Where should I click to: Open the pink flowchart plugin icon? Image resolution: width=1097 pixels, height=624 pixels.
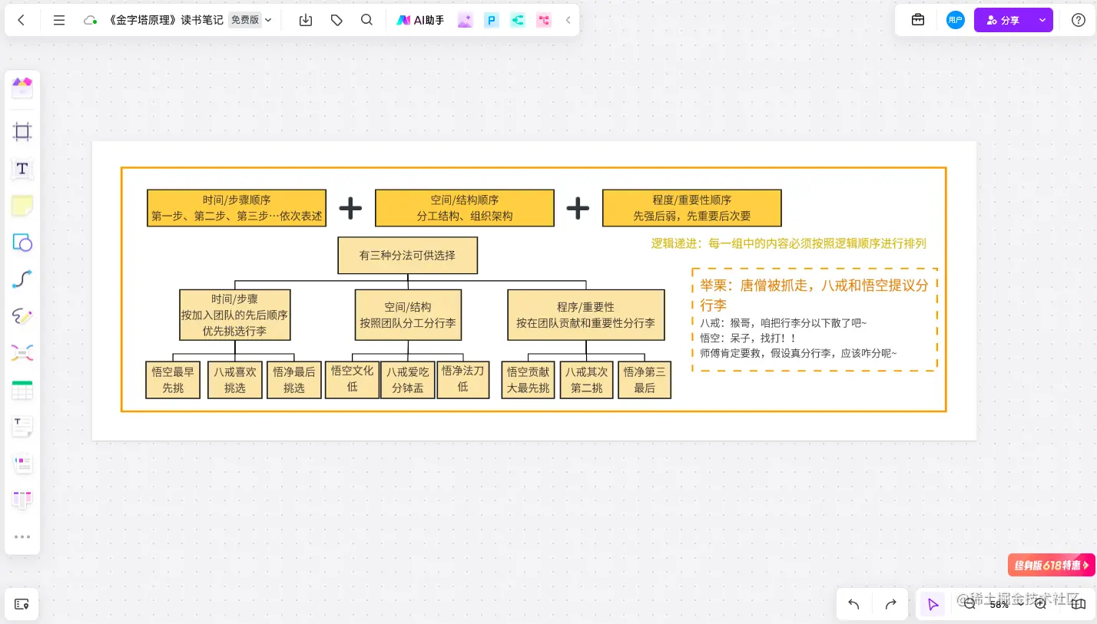544,21
